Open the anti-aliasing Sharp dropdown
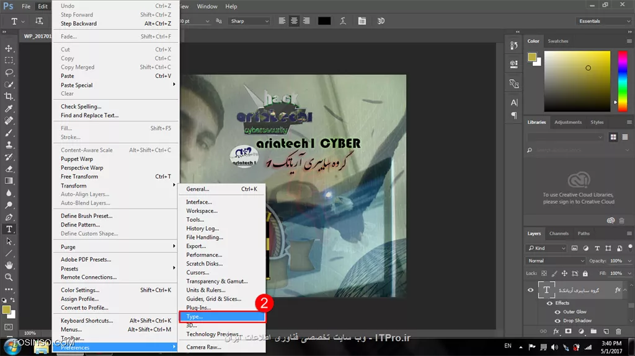This screenshot has height=356, width=635. point(249,21)
